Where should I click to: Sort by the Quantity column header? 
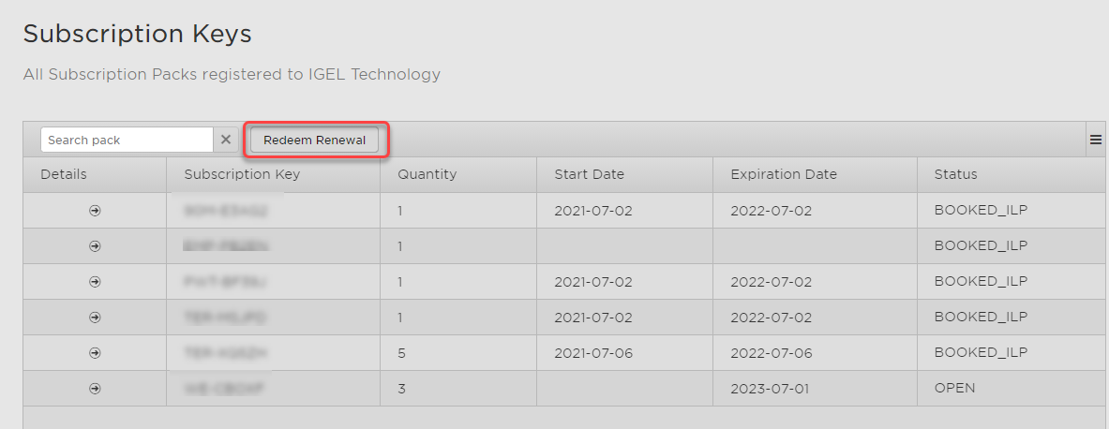pyautogui.click(x=427, y=174)
